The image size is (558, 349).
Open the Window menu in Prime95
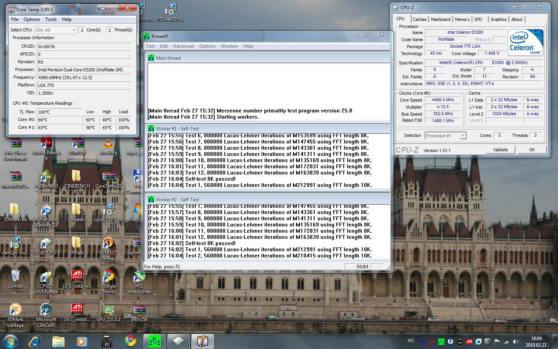click(x=229, y=46)
